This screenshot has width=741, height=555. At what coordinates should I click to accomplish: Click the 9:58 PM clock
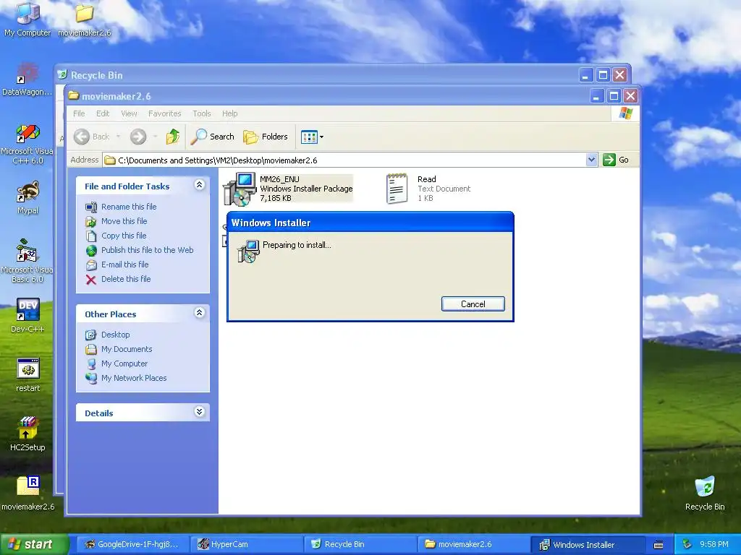(x=714, y=545)
